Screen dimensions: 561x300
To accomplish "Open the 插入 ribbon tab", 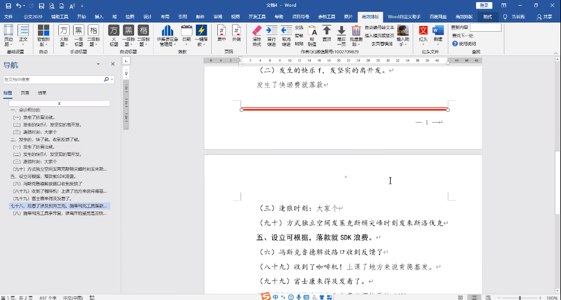I will [99, 17].
